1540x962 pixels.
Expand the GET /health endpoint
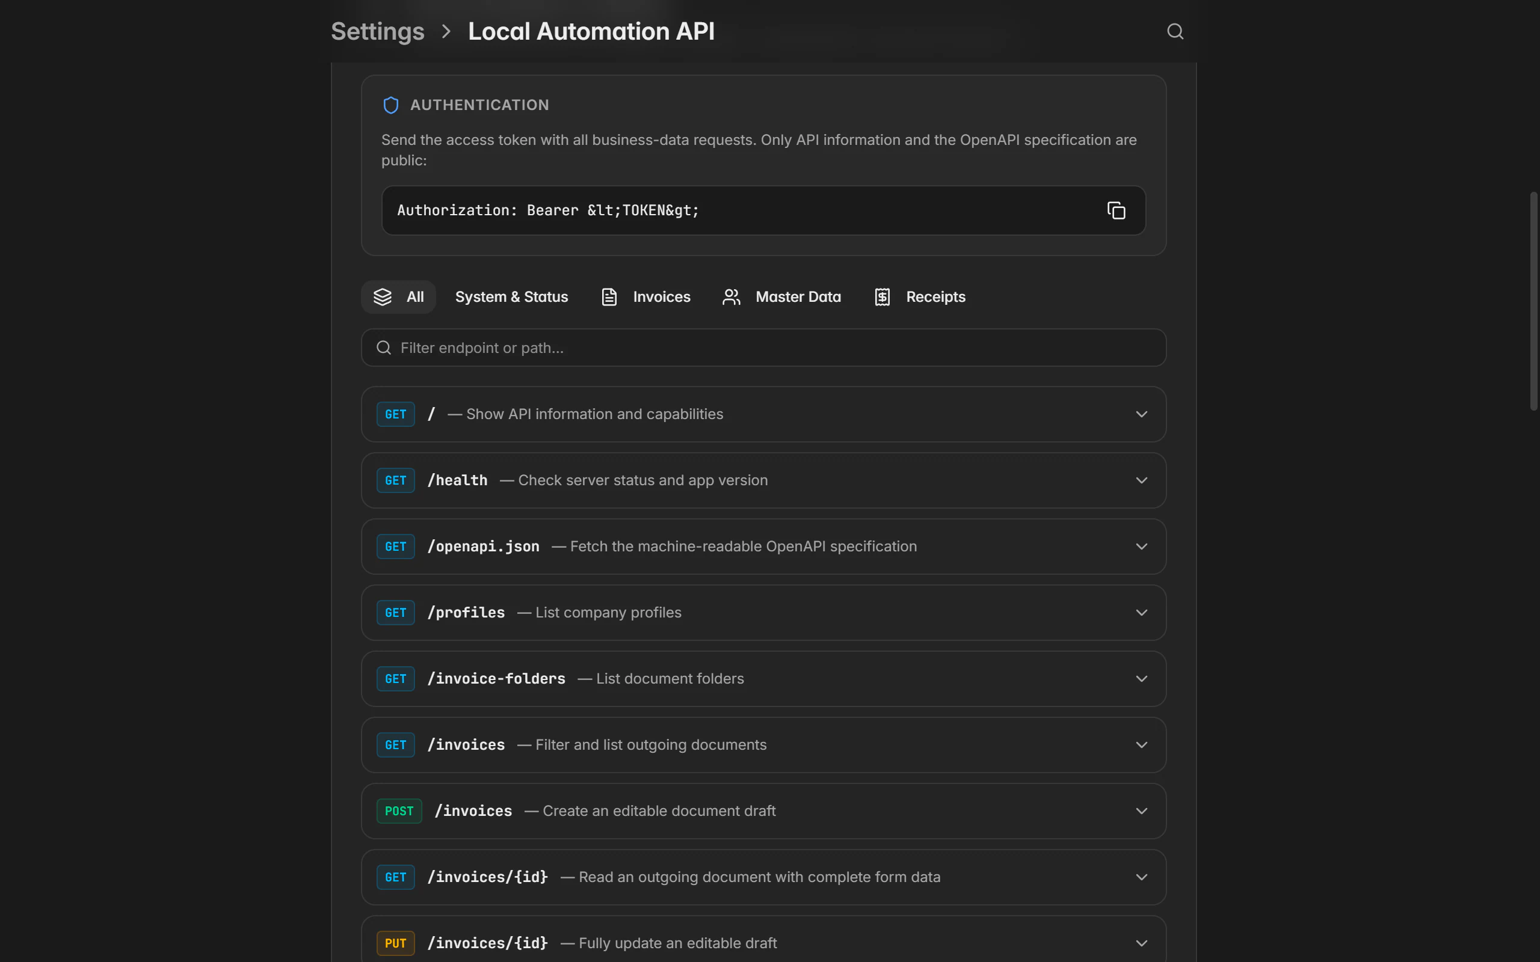tap(763, 480)
